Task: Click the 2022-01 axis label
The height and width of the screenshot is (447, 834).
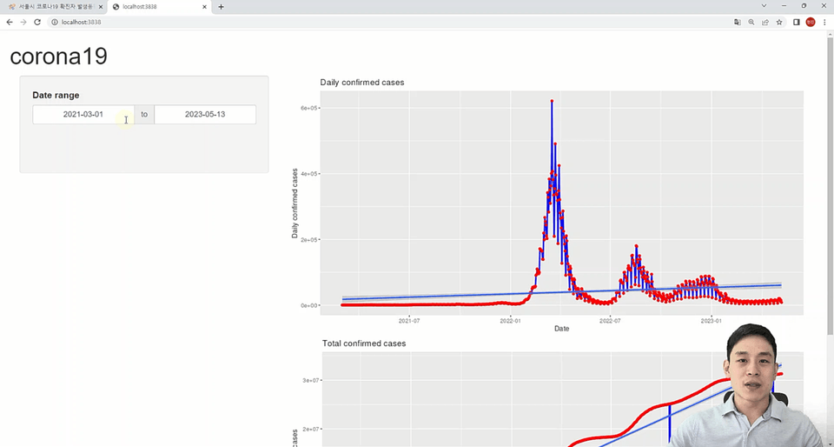Action: point(510,321)
